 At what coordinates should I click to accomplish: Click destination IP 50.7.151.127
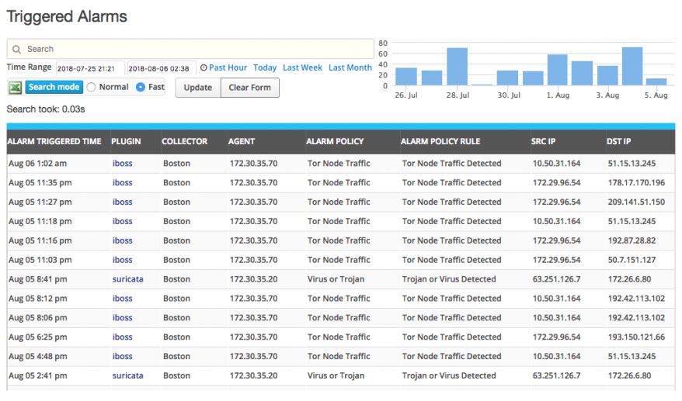pos(632,260)
